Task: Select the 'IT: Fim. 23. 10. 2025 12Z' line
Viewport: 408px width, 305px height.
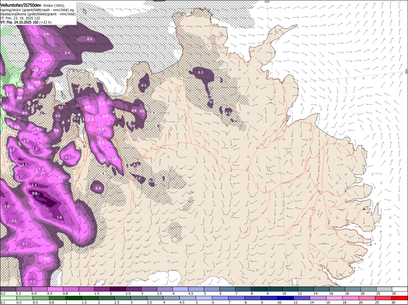Action: [x=20, y=18]
